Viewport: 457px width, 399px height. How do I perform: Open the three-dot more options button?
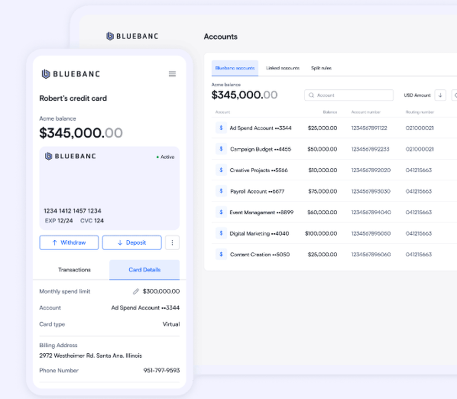[x=172, y=243]
